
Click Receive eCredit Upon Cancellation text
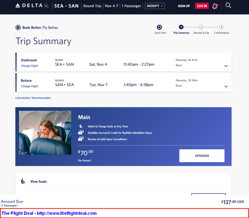pos(107,139)
